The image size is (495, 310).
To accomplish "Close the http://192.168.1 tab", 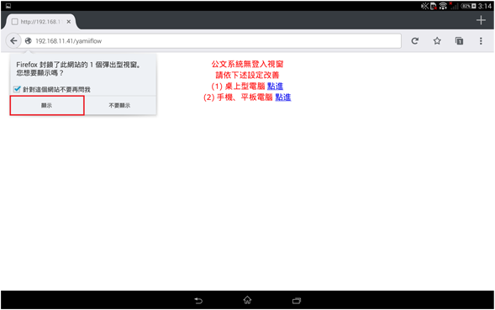I will click(x=69, y=22).
